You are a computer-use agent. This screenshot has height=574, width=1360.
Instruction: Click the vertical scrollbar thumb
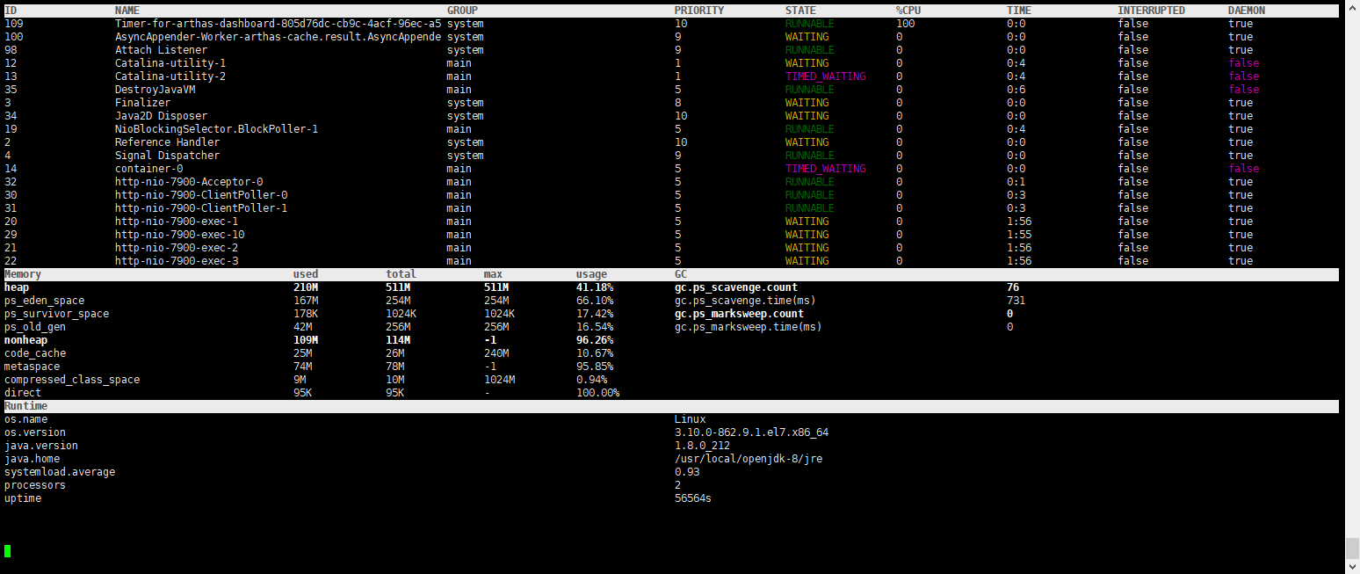pos(1352,547)
